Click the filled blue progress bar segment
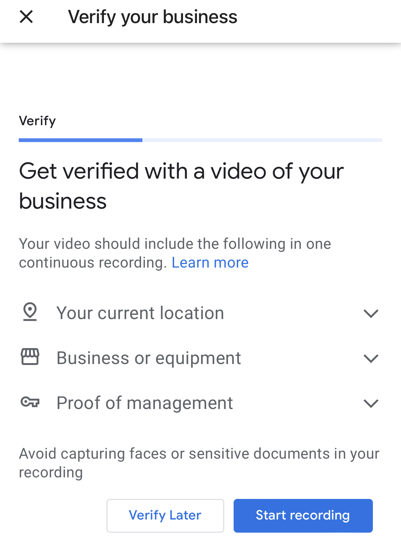401x547 pixels. [81, 140]
